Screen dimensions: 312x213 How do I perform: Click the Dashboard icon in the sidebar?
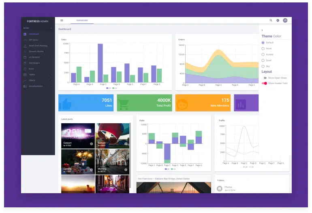(25, 34)
